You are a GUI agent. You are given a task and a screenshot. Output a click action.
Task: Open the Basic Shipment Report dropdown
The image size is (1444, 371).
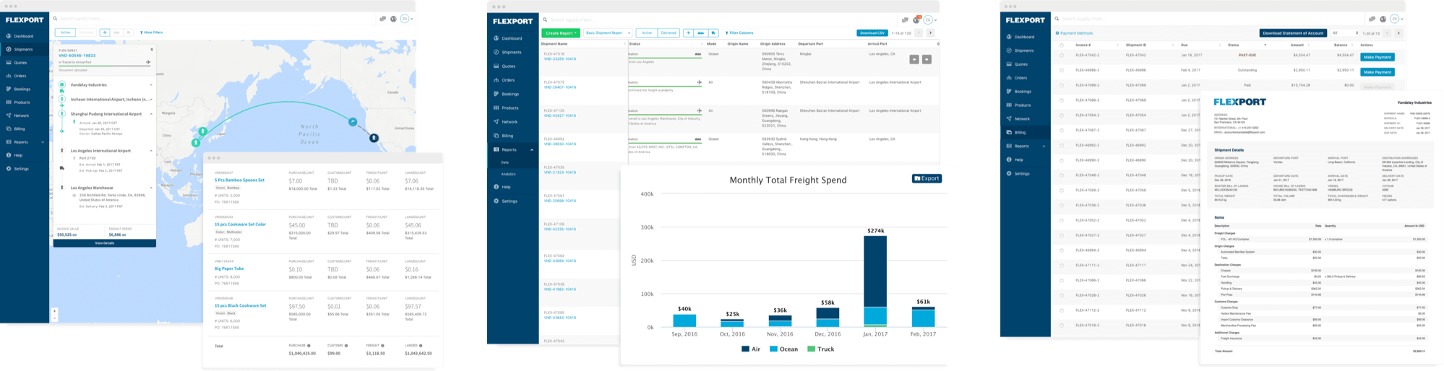(x=607, y=32)
